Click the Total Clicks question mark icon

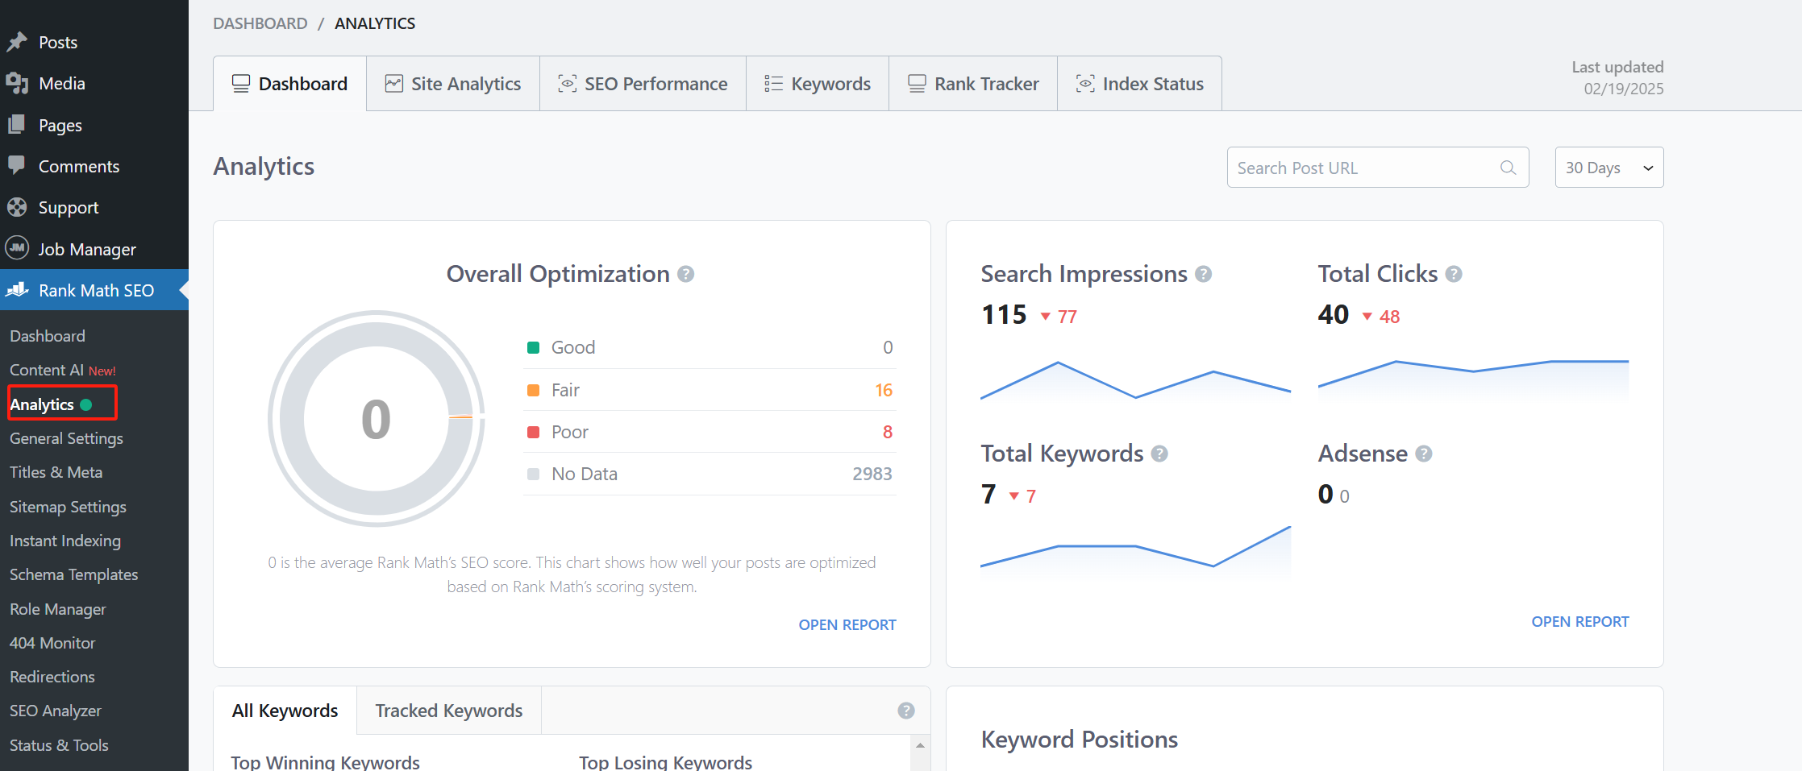1453,274
